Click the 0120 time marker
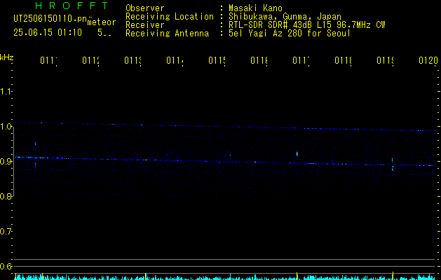This screenshot has width=441, height=280. click(x=428, y=60)
